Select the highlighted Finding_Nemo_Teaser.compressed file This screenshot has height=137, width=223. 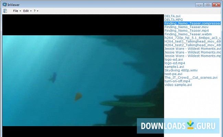192,23
